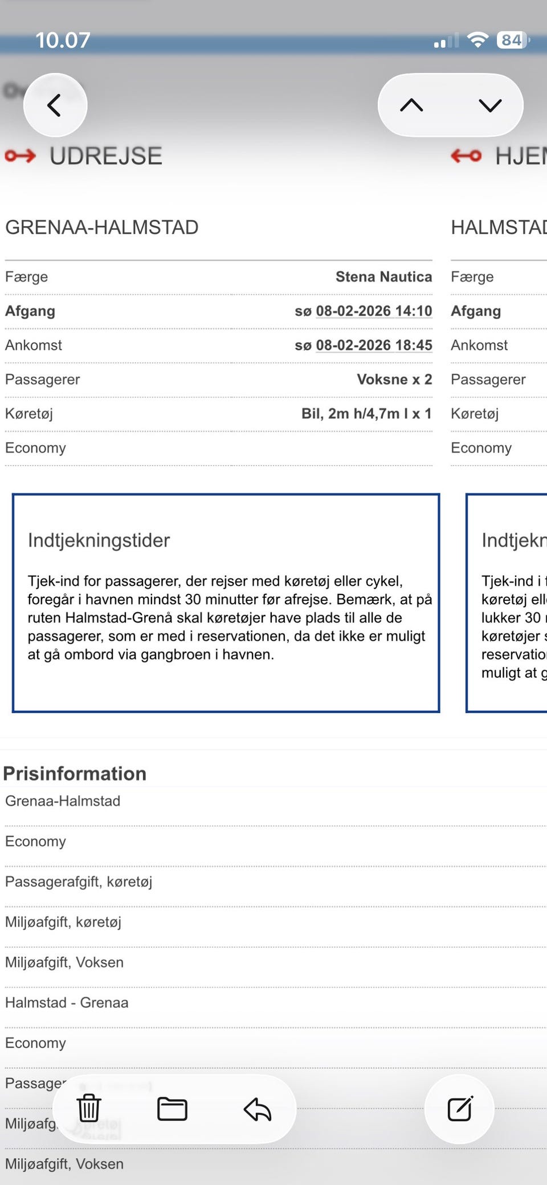The height and width of the screenshot is (1185, 547).
Task: Tap the 10.07 clock in status bar
Action: tap(63, 40)
